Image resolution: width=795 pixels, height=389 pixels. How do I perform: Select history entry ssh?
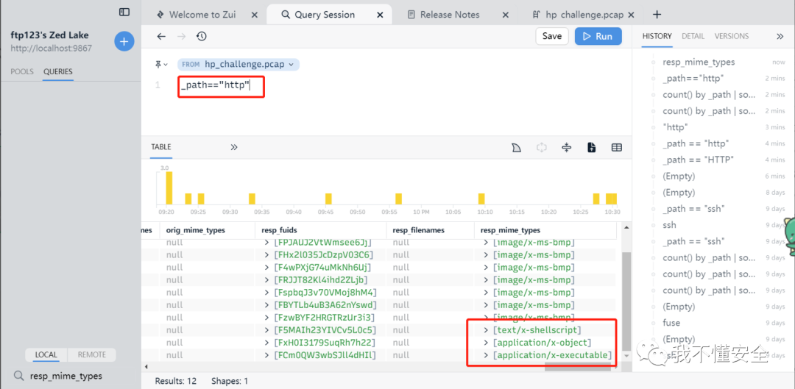[x=669, y=225]
